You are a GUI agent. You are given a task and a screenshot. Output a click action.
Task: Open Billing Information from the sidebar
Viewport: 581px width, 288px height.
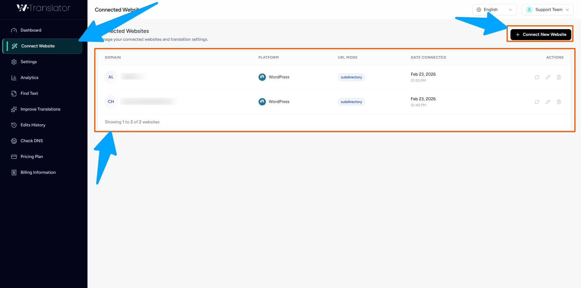pos(38,172)
